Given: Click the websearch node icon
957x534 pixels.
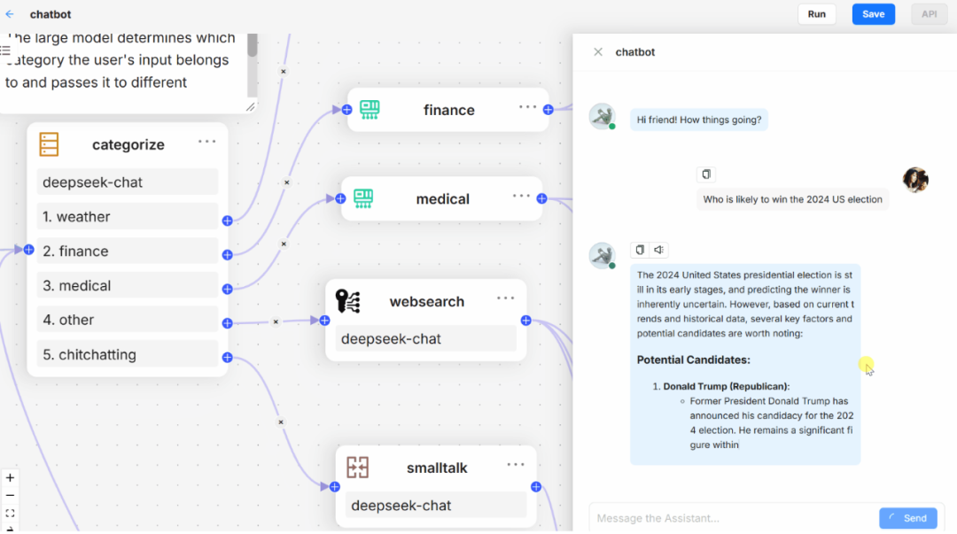Looking at the screenshot, I should (x=348, y=301).
